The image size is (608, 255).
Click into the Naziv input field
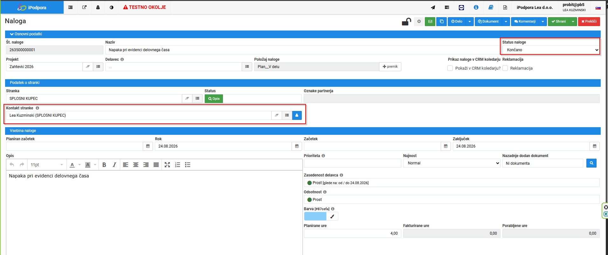pyautogui.click(x=303, y=50)
